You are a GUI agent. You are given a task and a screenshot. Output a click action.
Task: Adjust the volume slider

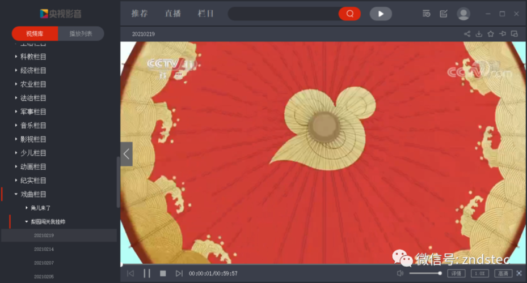pyautogui.click(x=425, y=273)
